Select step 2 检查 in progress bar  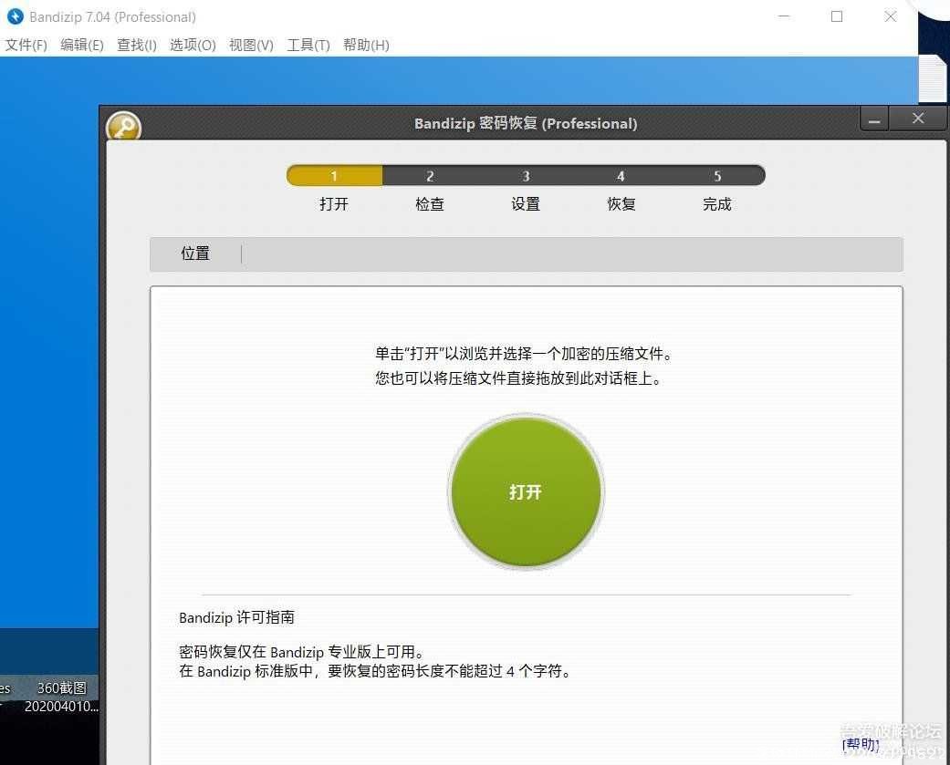[x=430, y=175]
